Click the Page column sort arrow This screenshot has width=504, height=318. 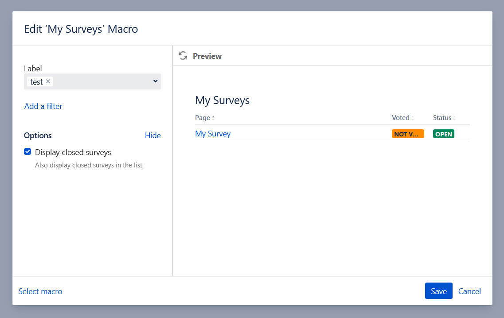click(x=213, y=117)
